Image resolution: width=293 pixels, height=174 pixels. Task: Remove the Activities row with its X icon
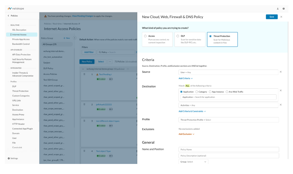point(281,105)
